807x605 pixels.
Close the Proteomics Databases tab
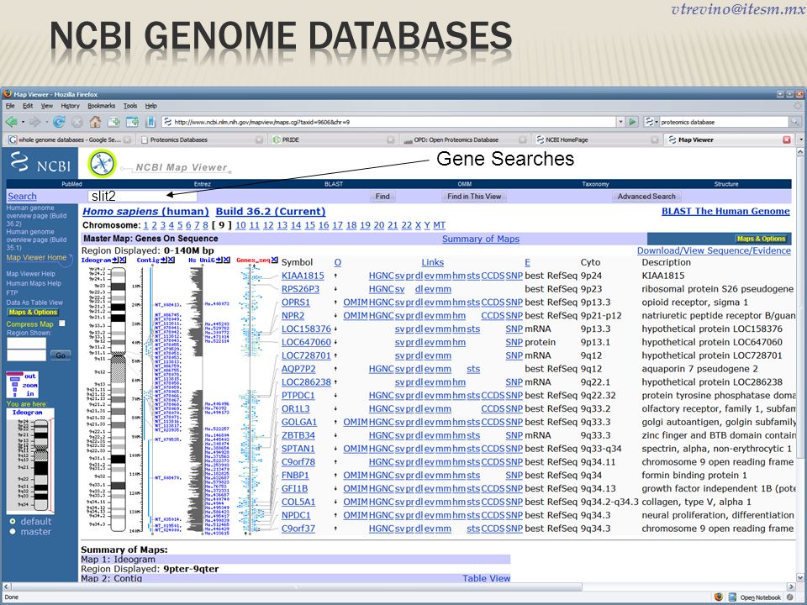[260, 139]
